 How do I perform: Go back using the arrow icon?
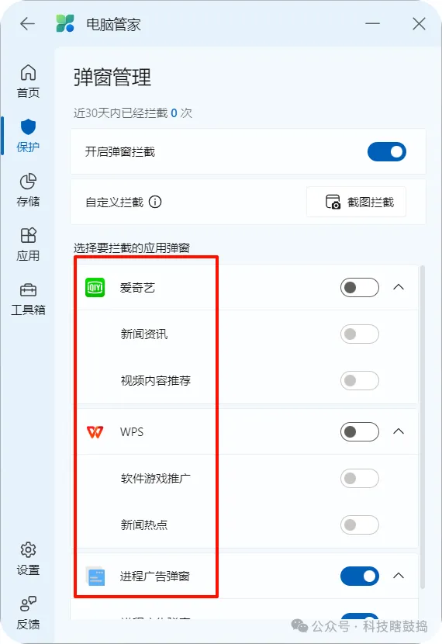click(27, 24)
